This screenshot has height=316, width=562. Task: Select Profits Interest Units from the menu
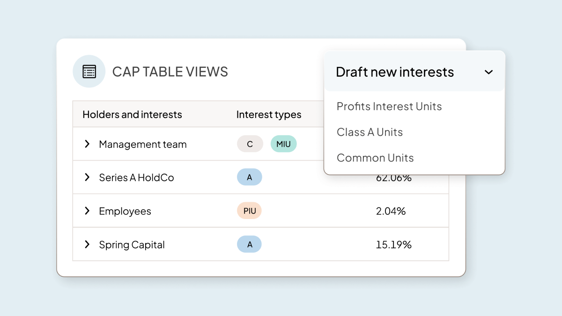[x=389, y=106]
